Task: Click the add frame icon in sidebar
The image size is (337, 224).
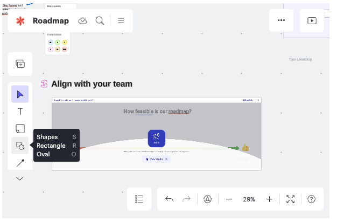Action: coord(20,64)
